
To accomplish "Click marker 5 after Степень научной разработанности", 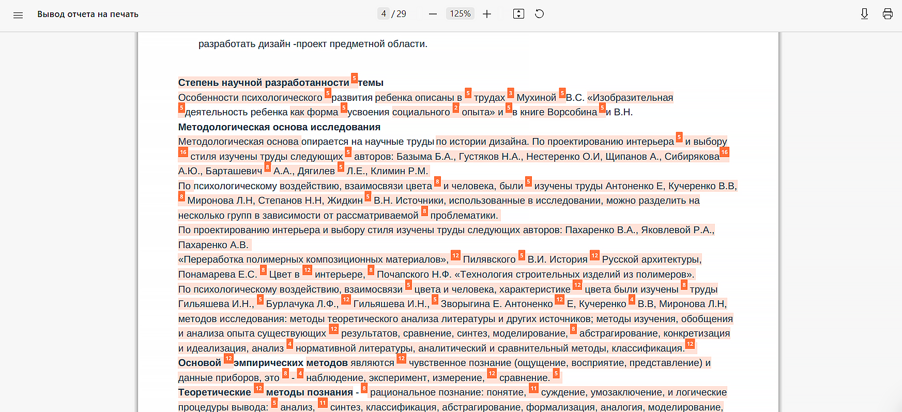I will pyautogui.click(x=354, y=78).
